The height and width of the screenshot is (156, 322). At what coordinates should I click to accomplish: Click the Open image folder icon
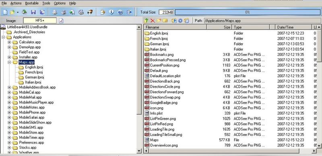click(x=12, y=12)
